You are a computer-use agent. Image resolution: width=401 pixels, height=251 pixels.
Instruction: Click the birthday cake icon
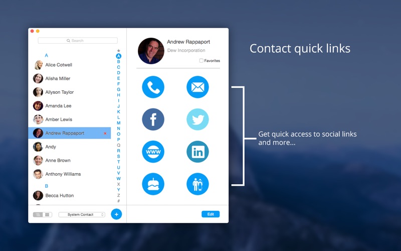pos(153,184)
